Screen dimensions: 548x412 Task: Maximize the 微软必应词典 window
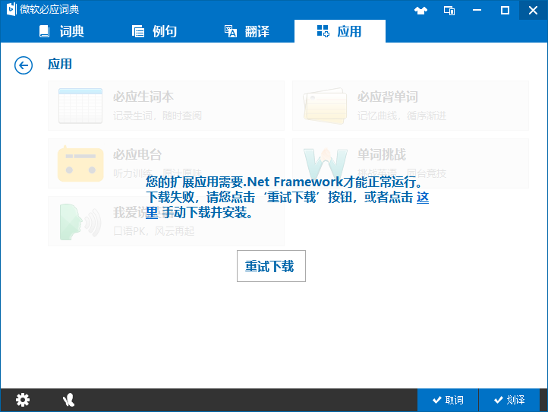[505, 11]
